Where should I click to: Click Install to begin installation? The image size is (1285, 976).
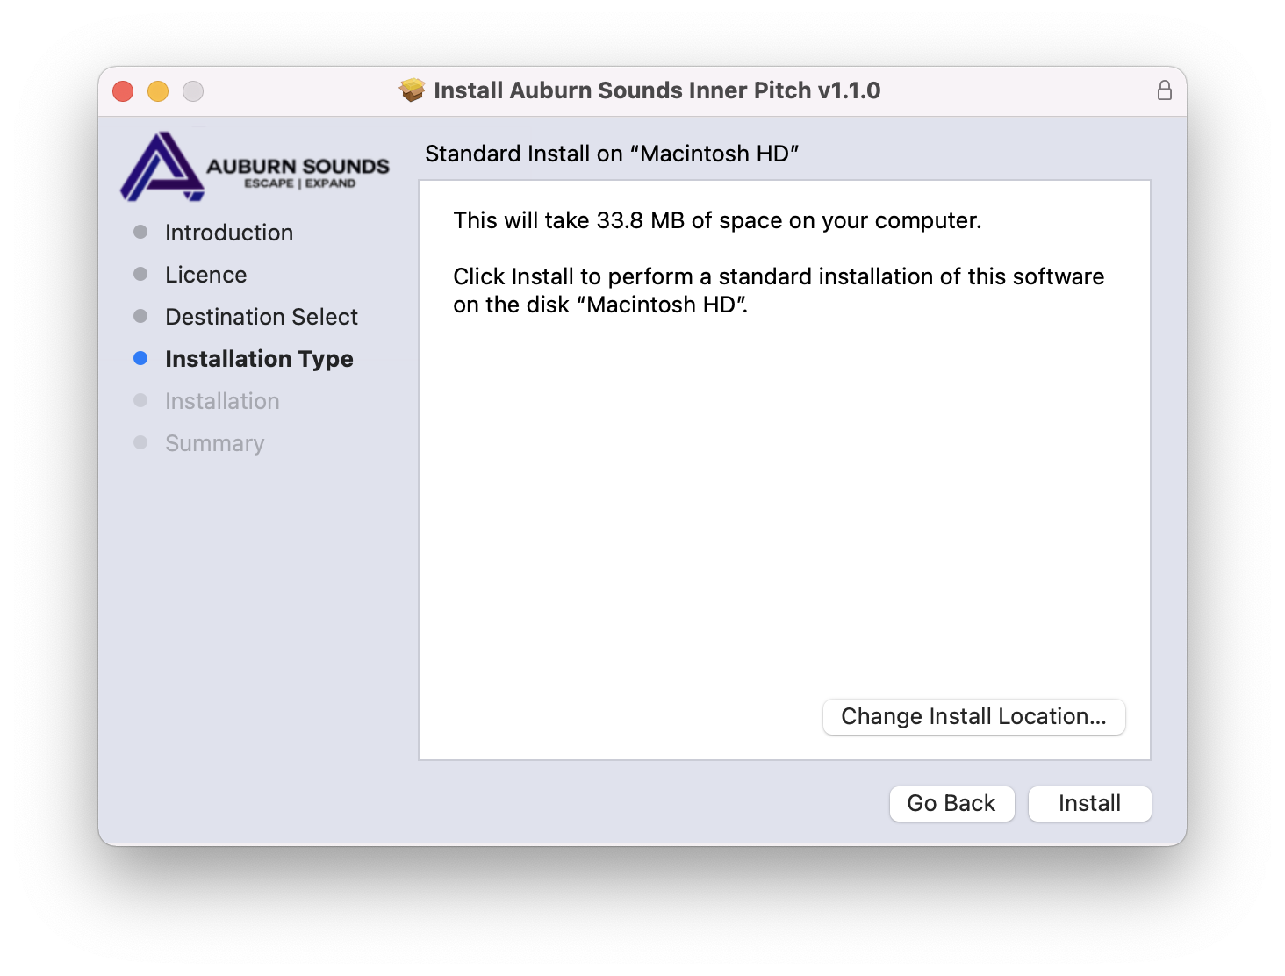point(1089,803)
